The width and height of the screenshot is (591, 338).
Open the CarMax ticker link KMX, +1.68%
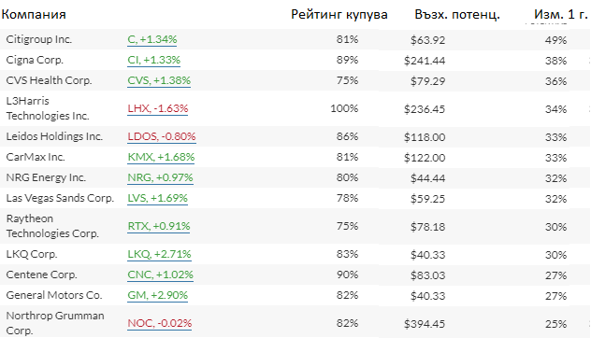161,158
